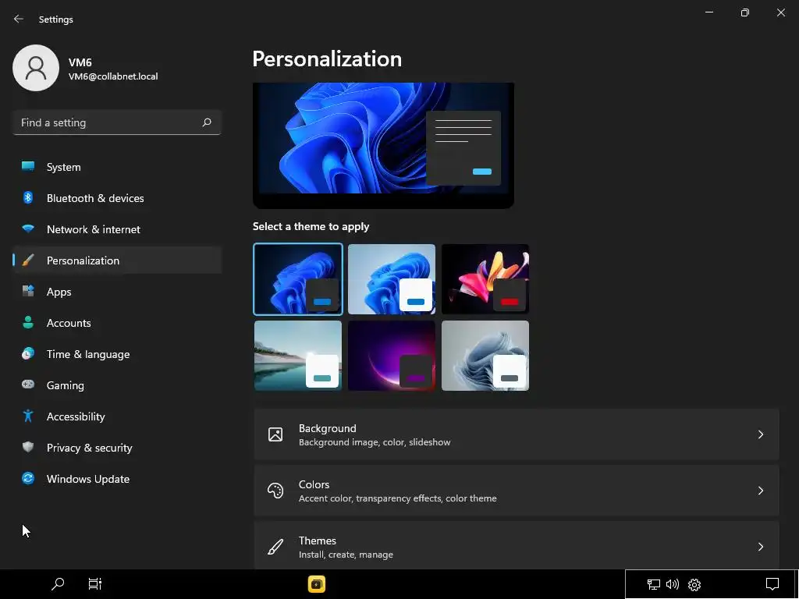The height and width of the screenshot is (599, 799).
Task: Go to Network & internet
Action: click(117, 229)
